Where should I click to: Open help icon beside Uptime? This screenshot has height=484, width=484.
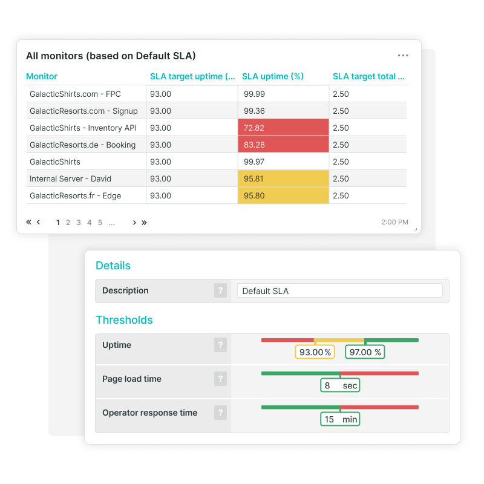coord(220,345)
